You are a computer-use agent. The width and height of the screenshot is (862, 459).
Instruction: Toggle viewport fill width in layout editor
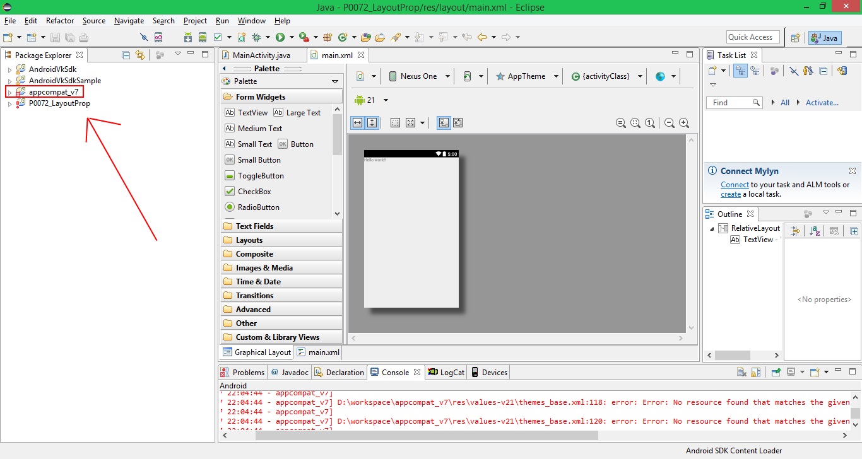click(x=358, y=123)
